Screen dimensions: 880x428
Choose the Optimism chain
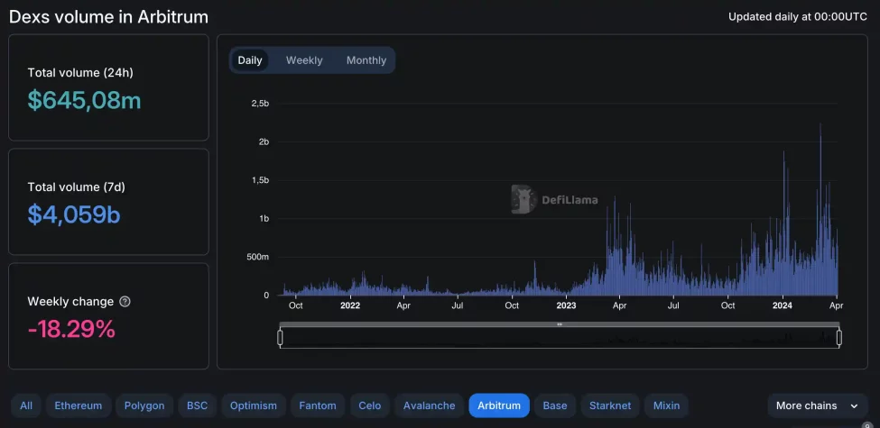[x=254, y=405]
